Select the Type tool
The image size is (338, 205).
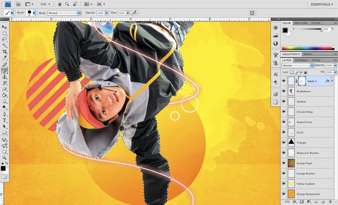pos(5,120)
